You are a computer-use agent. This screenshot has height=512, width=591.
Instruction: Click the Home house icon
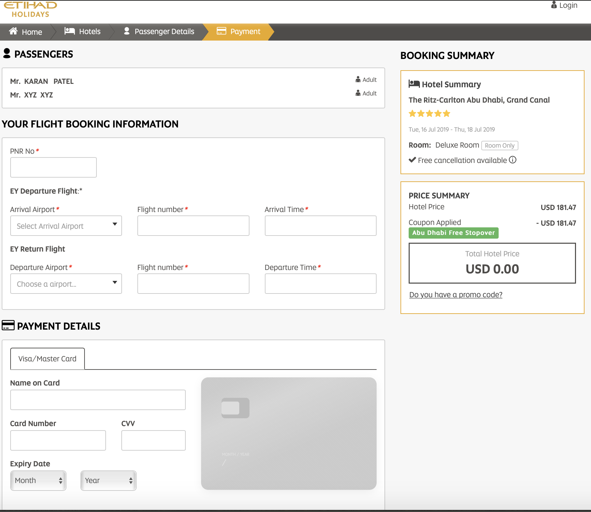pyautogui.click(x=13, y=31)
